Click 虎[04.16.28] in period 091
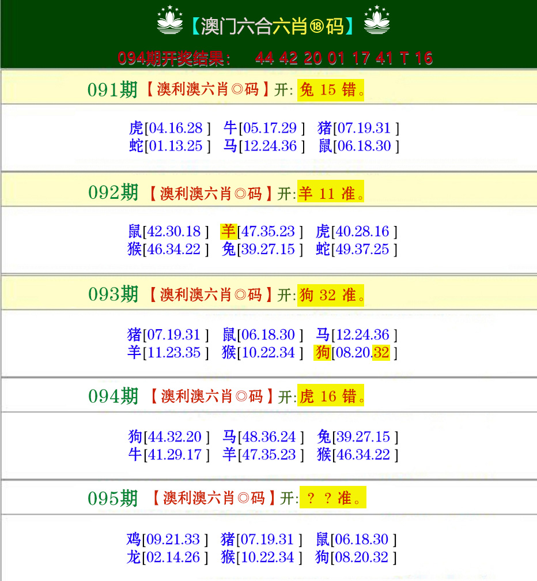Screen dimensions: 537x581 (x=169, y=128)
